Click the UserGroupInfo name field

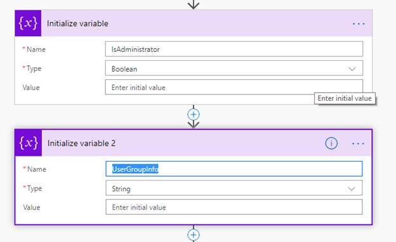click(234, 169)
